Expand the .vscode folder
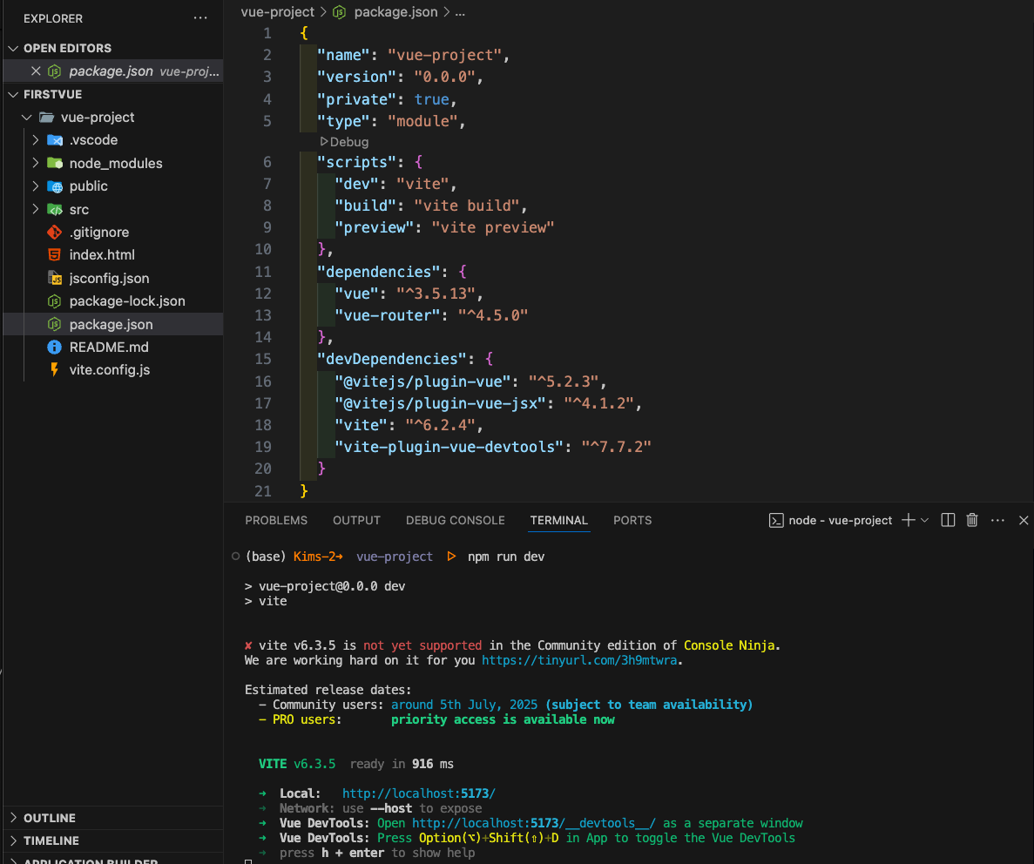1034x864 pixels. click(36, 140)
